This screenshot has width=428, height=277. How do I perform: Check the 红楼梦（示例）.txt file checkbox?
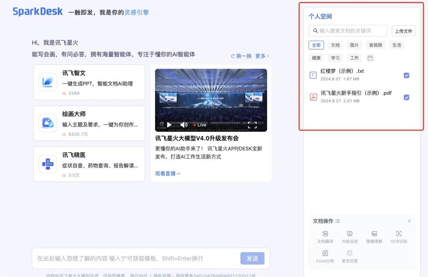[406, 75]
